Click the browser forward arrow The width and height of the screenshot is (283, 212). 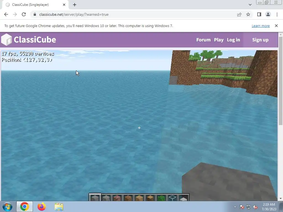pos(15,14)
